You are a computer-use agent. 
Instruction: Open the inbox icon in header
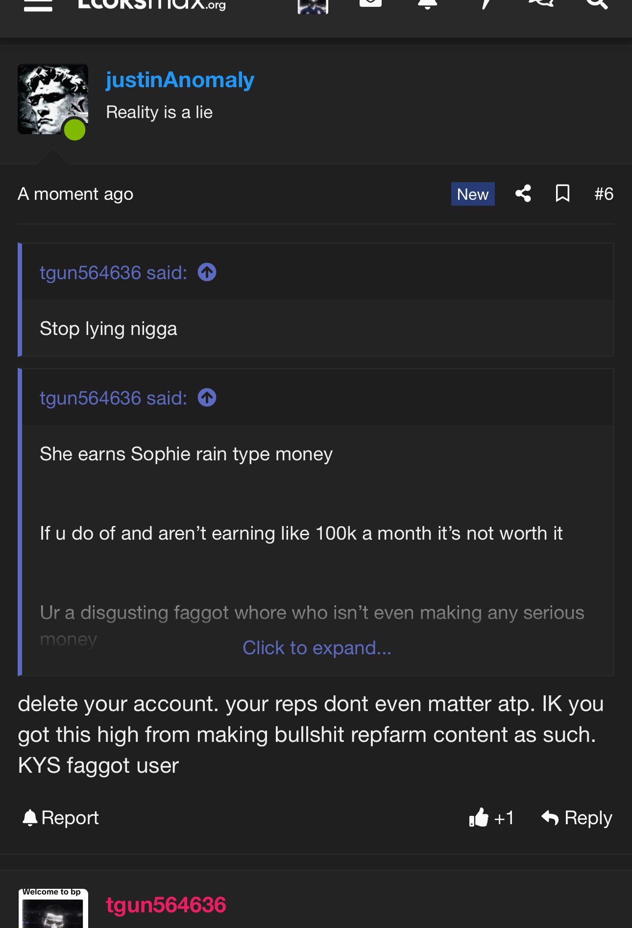point(370,3)
